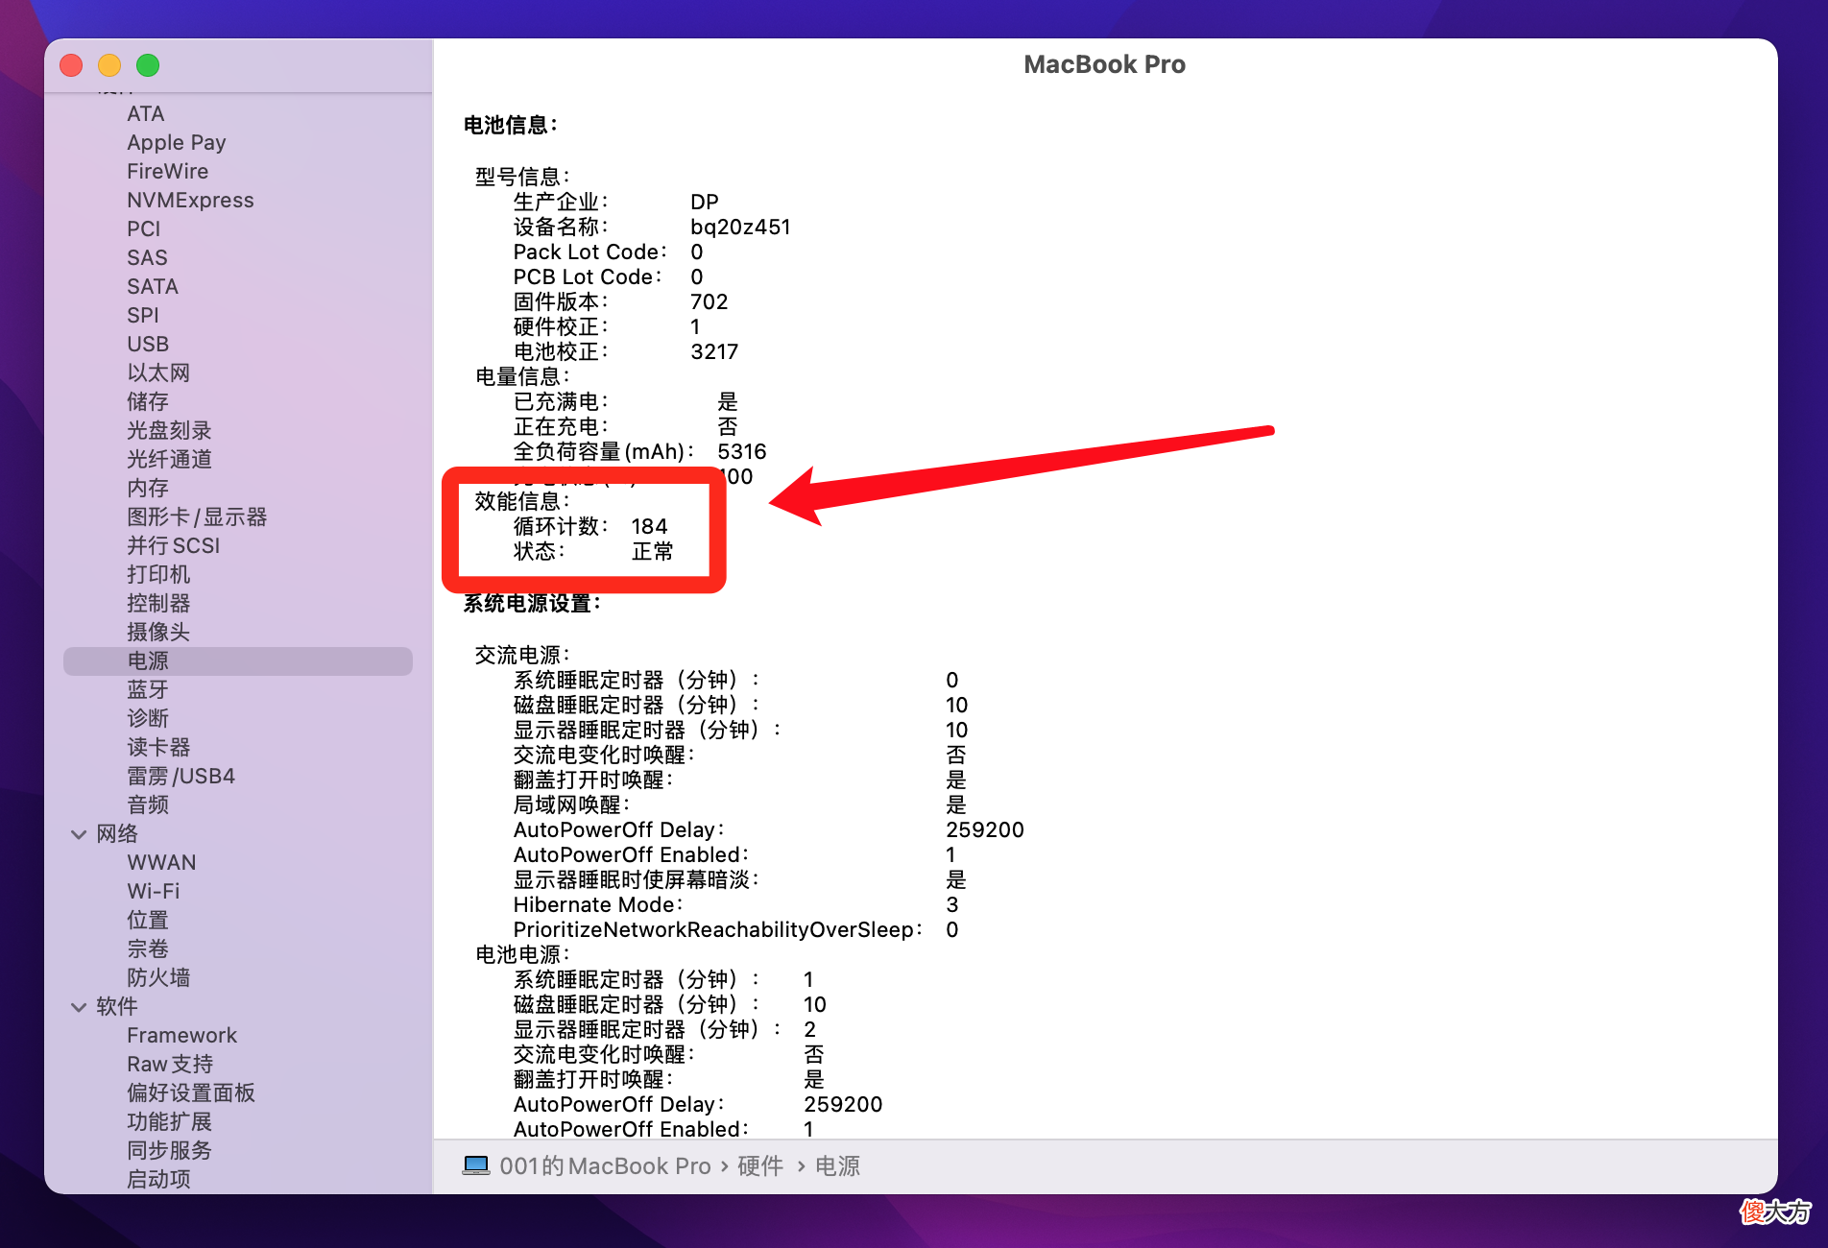The width and height of the screenshot is (1828, 1248).
Task: Open the 启动项 sidebar entry
Action: pos(158,1179)
